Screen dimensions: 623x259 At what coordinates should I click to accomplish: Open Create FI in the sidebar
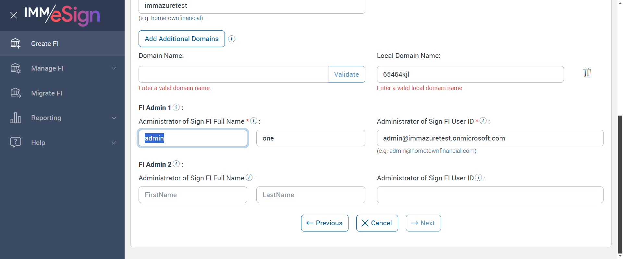coord(45,44)
